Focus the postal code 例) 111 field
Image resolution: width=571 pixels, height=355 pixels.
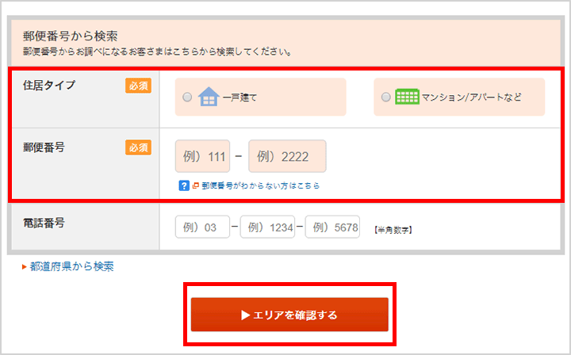(202, 156)
